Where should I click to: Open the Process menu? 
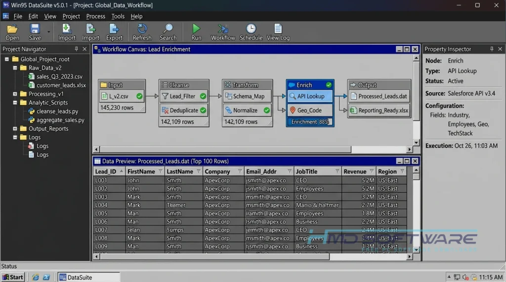click(x=95, y=16)
